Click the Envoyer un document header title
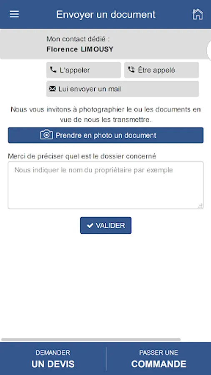Image resolution: width=211 pixels, height=375 pixels. [x=106, y=15]
